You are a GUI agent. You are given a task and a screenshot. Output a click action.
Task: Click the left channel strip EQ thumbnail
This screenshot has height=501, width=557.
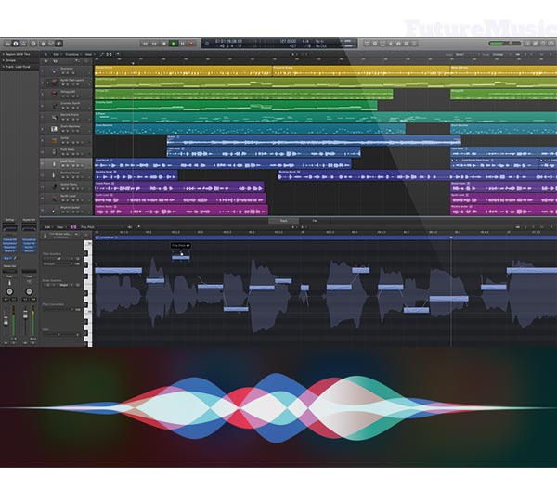[x=9, y=227]
